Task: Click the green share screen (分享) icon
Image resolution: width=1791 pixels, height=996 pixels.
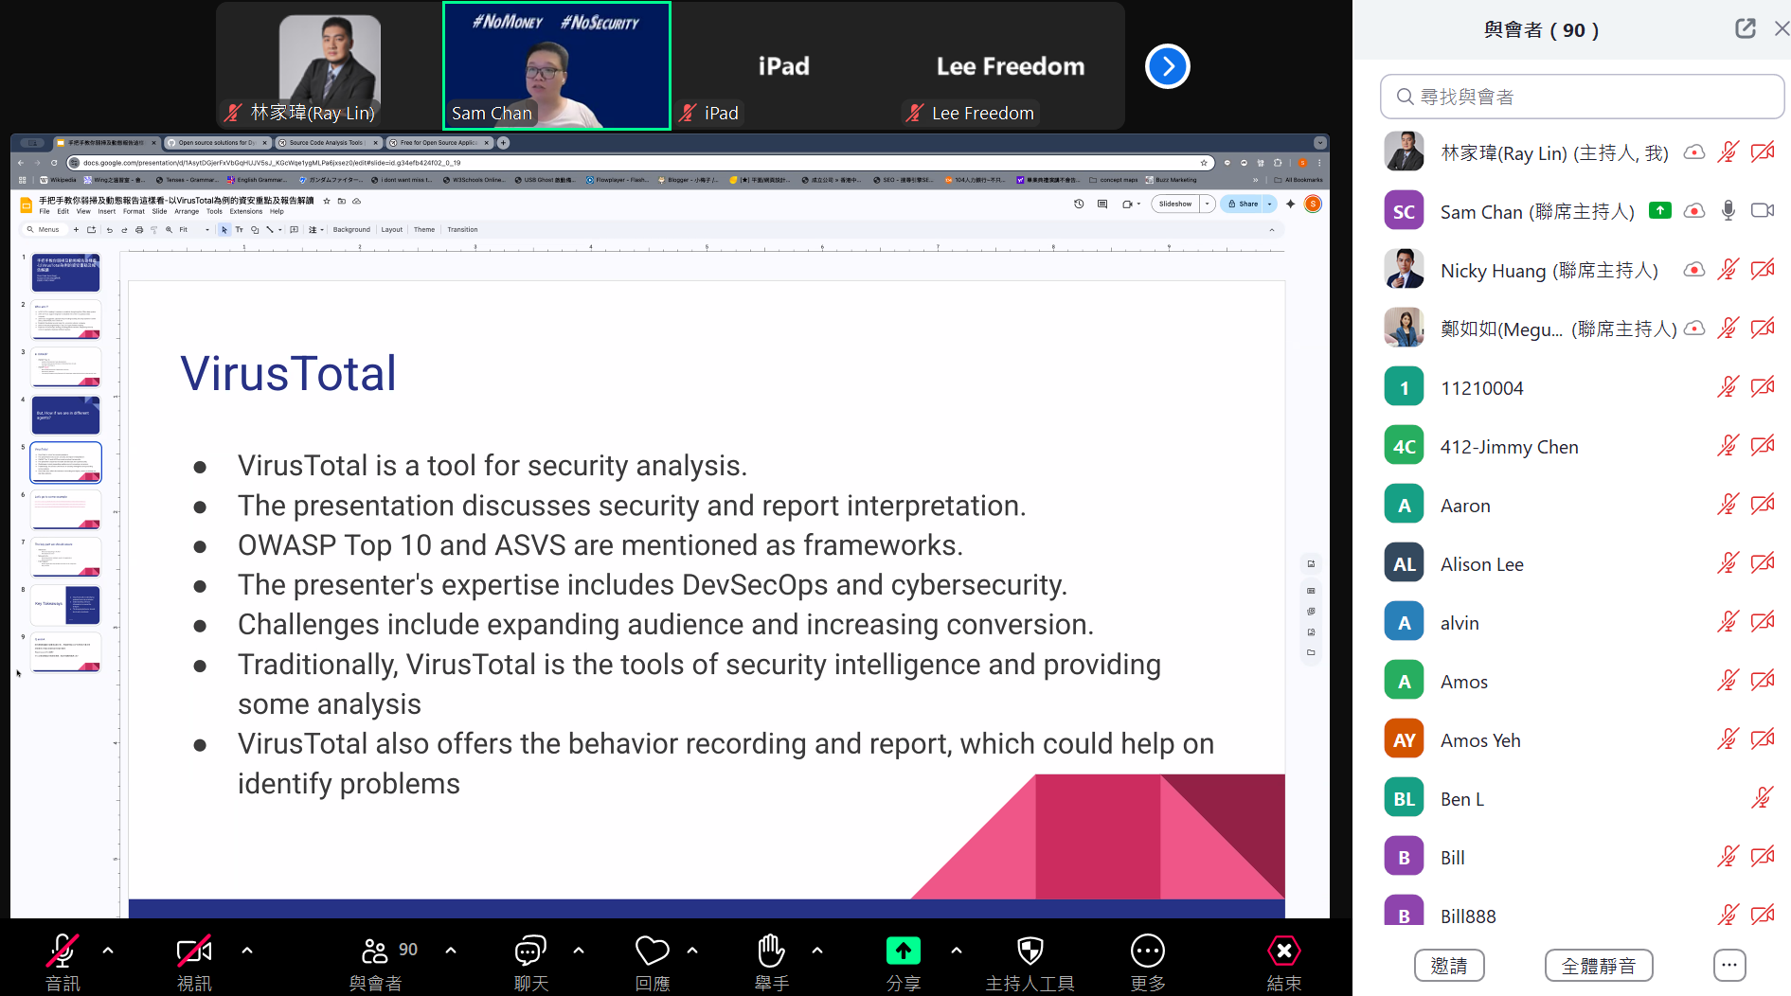Action: (903, 951)
